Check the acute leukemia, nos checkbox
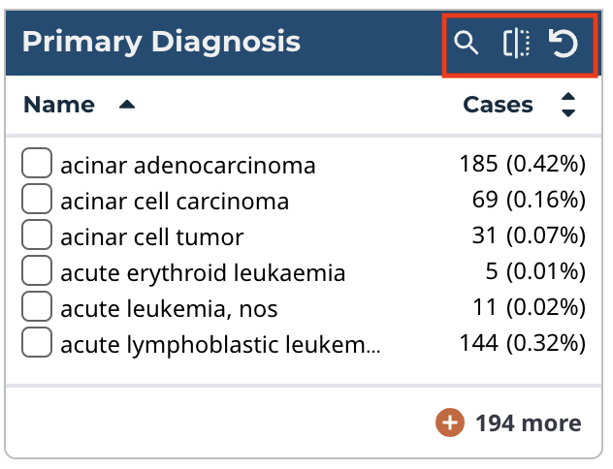 tap(37, 308)
